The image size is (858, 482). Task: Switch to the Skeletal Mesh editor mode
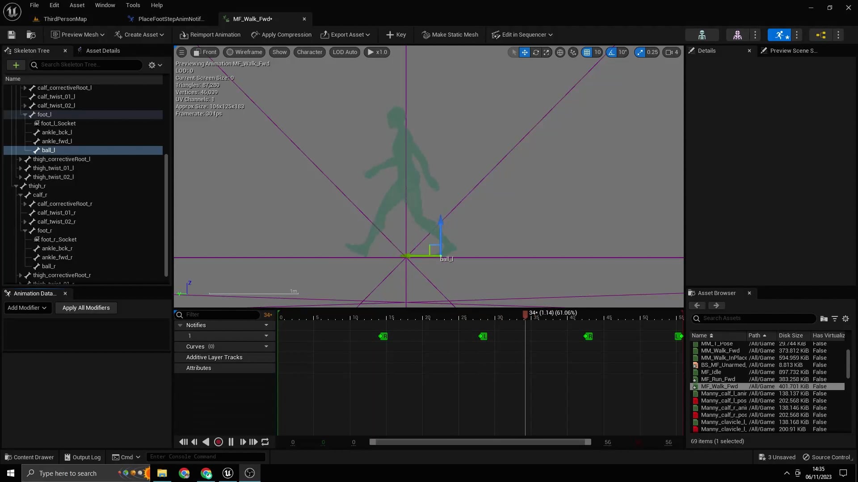(737, 34)
